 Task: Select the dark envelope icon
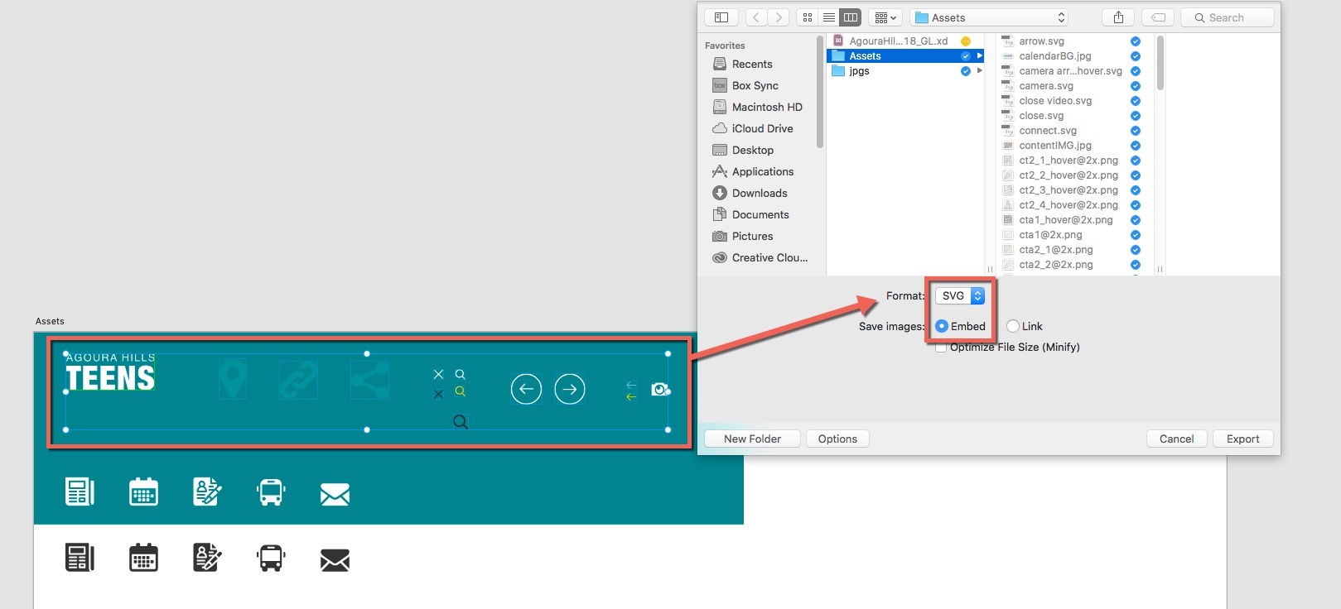click(335, 561)
